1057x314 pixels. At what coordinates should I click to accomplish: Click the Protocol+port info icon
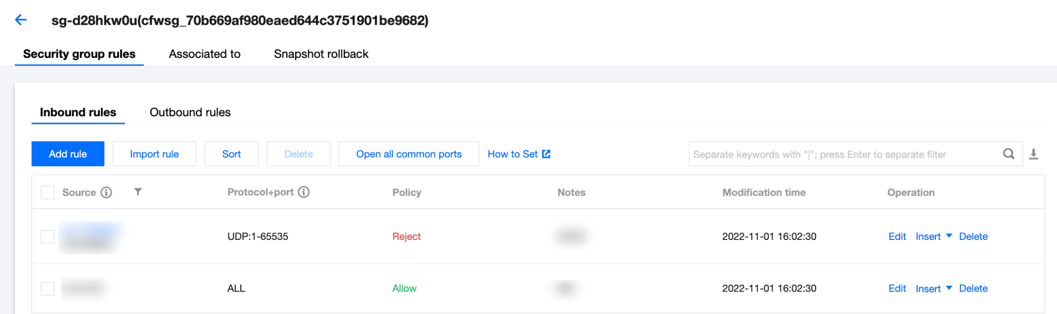point(304,192)
